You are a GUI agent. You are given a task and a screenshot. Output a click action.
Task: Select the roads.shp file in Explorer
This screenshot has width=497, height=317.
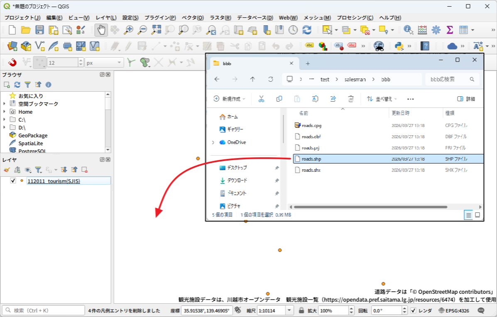[x=311, y=159]
